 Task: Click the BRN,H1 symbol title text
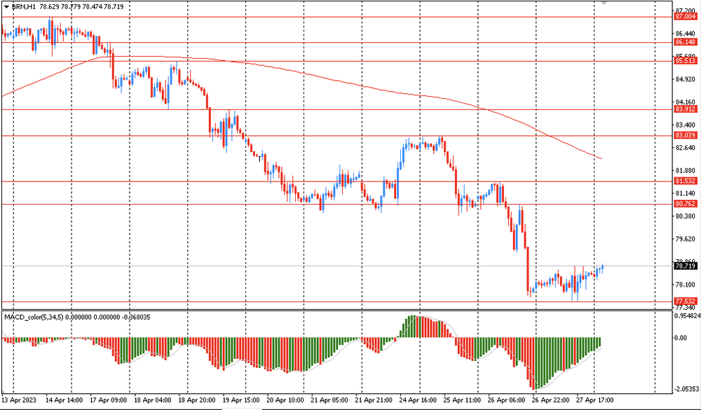24,7
